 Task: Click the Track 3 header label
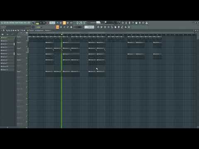click(19, 48)
